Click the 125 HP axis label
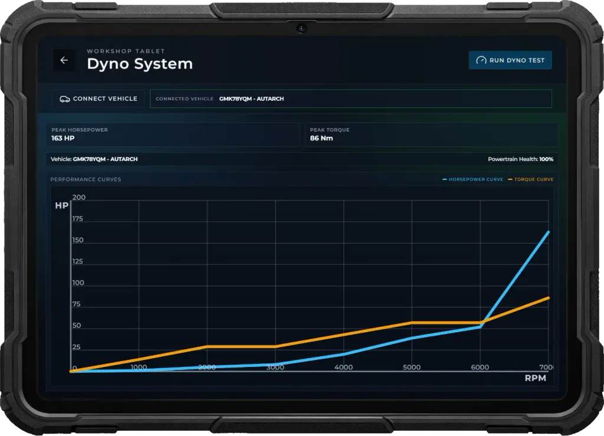Screen dimensions: 604x436 pyautogui.click(x=78, y=261)
